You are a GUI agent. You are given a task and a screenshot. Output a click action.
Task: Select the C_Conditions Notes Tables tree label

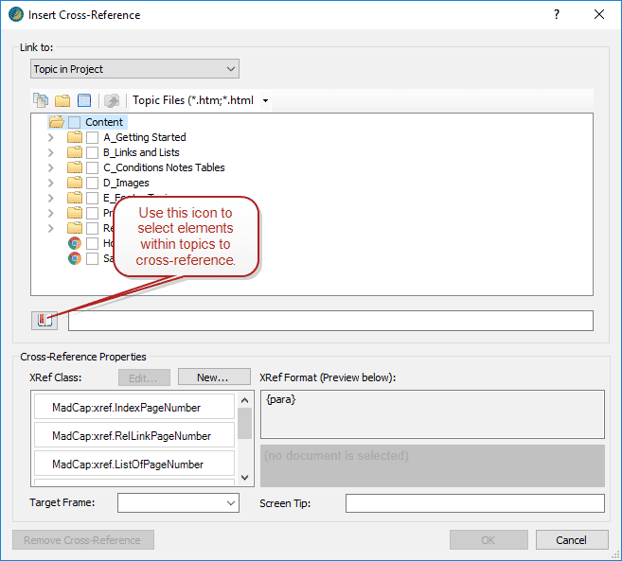point(164,167)
